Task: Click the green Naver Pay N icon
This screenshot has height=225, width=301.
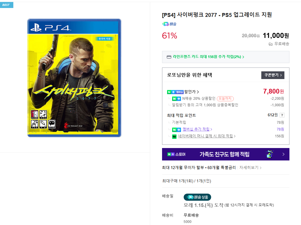Action: pyautogui.click(x=174, y=136)
